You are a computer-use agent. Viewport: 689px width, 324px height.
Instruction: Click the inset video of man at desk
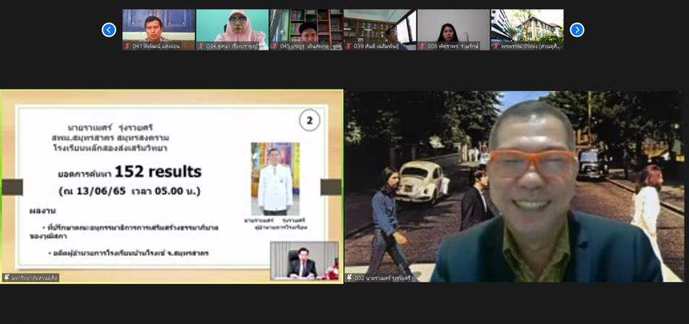tap(304, 260)
